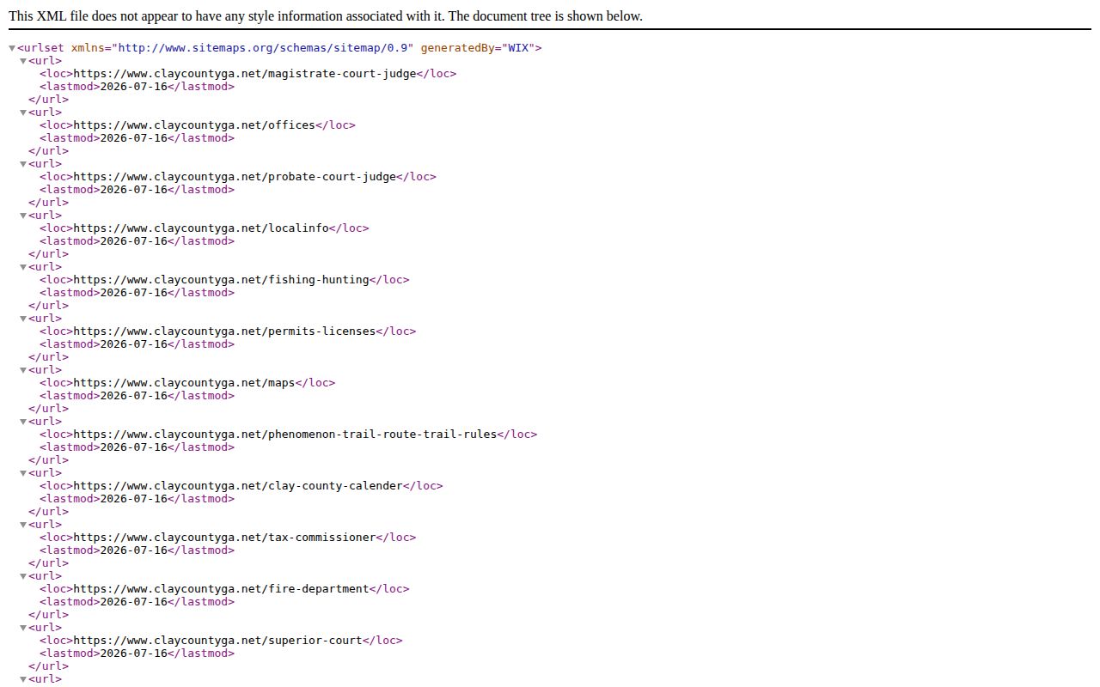Click the magistrate-court-judge loc URL text
1100x687 pixels.
point(245,74)
